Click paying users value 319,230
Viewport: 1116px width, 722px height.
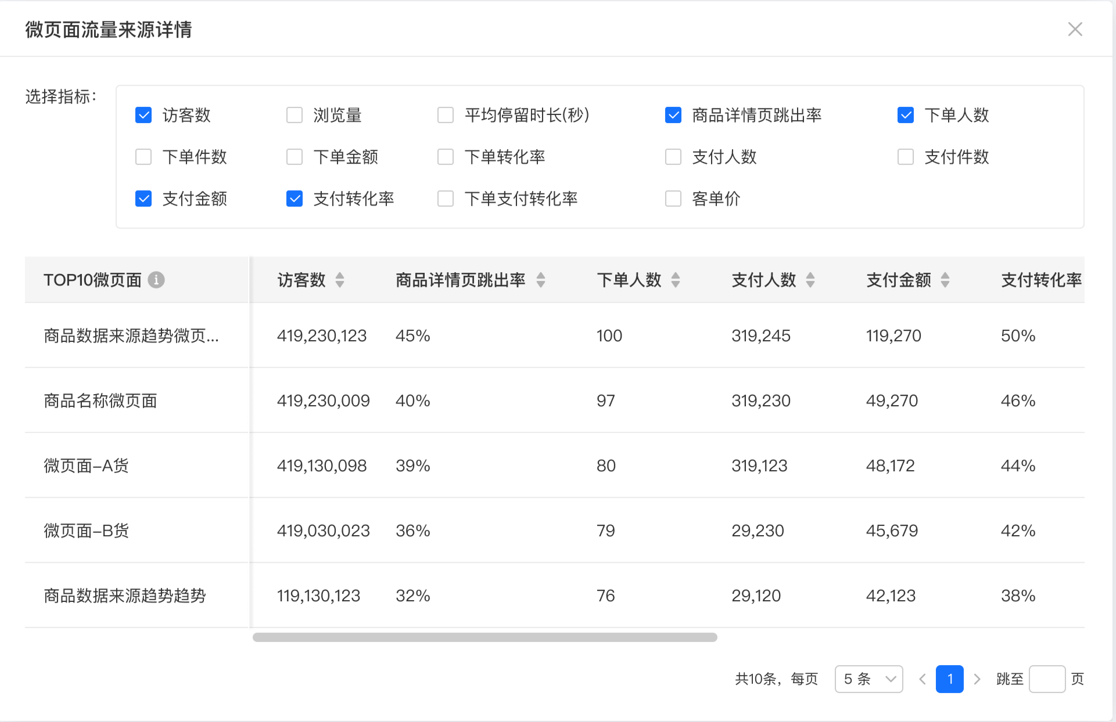[761, 400]
